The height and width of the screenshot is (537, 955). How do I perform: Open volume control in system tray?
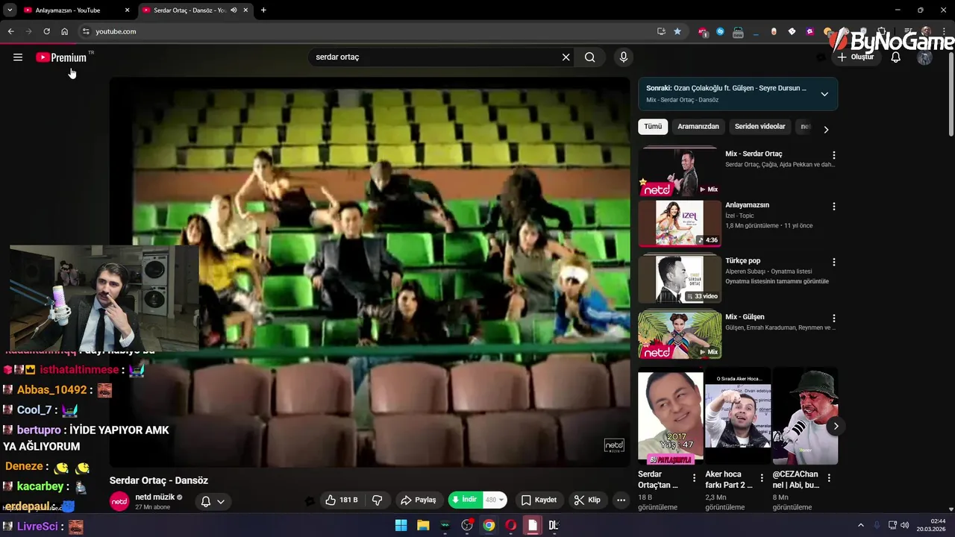(x=905, y=525)
